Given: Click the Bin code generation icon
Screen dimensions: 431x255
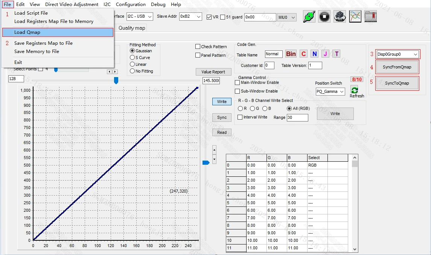Looking at the screenshot, I should click(291, 54).
